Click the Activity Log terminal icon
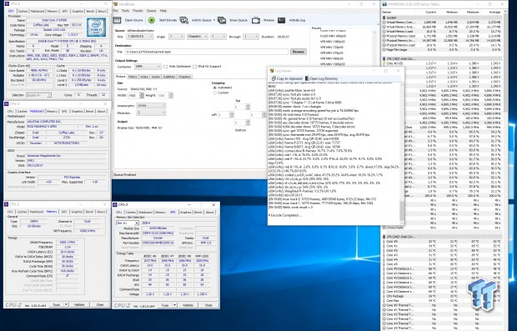Viewport: 517px width, 331px height. (281, 20)
